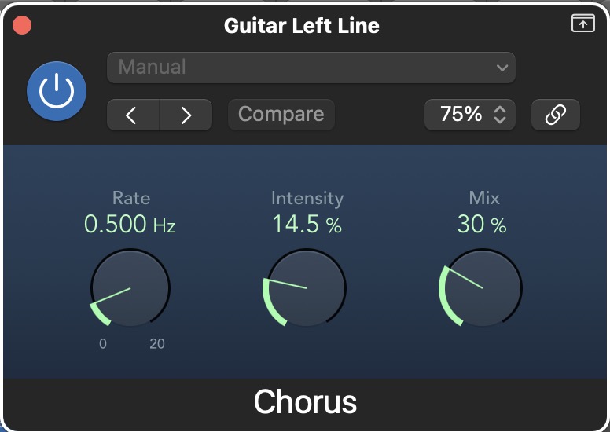Open the 75% view size stepper
610x432 pixels.
pos(470,115)
